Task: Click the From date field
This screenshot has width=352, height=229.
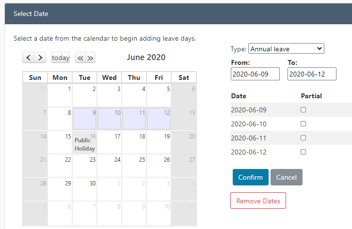Action: pyautogui.click(x=255, y=74)
